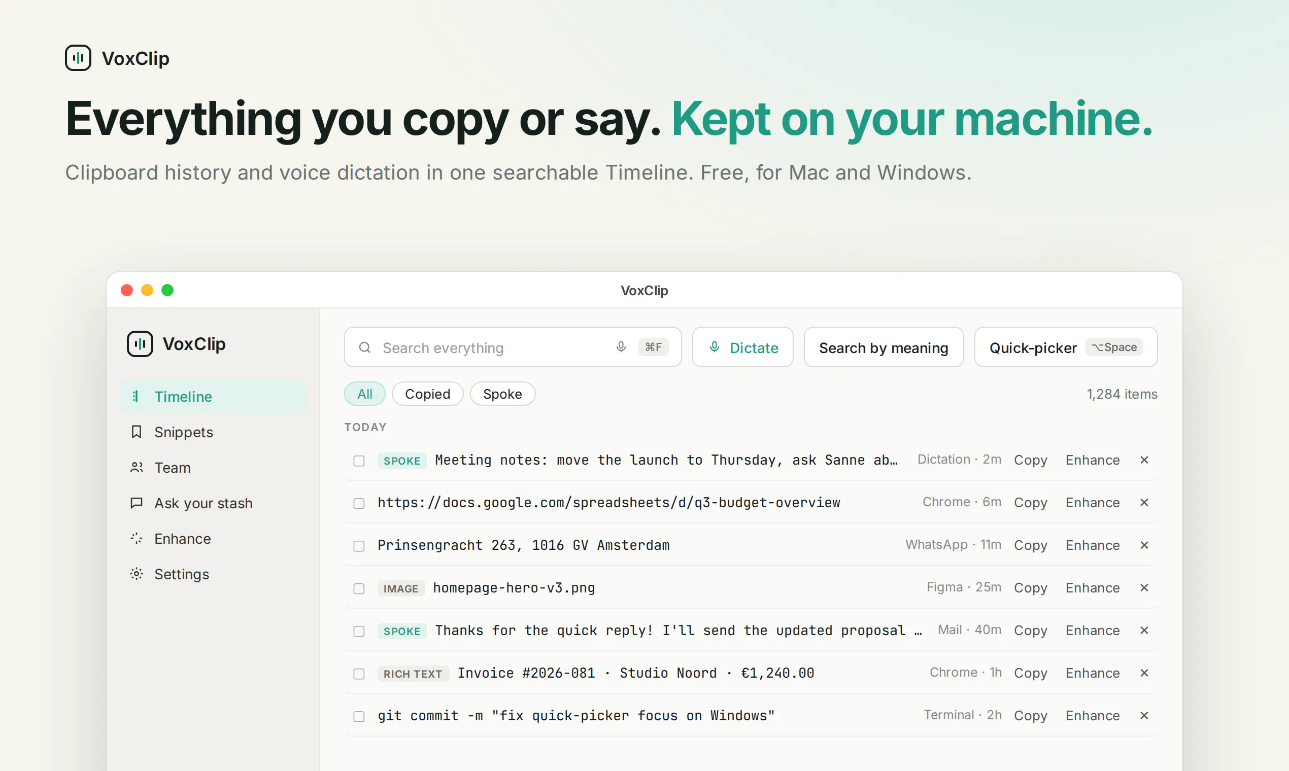Open Enhance via the sparkle icon

pos(136,538)
